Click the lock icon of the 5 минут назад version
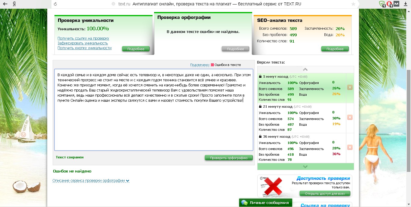The image size is (411, 207). click(260, 76)
